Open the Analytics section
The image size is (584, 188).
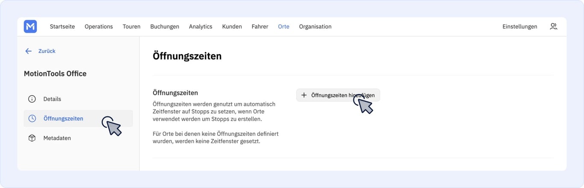[x=201, y=26]
